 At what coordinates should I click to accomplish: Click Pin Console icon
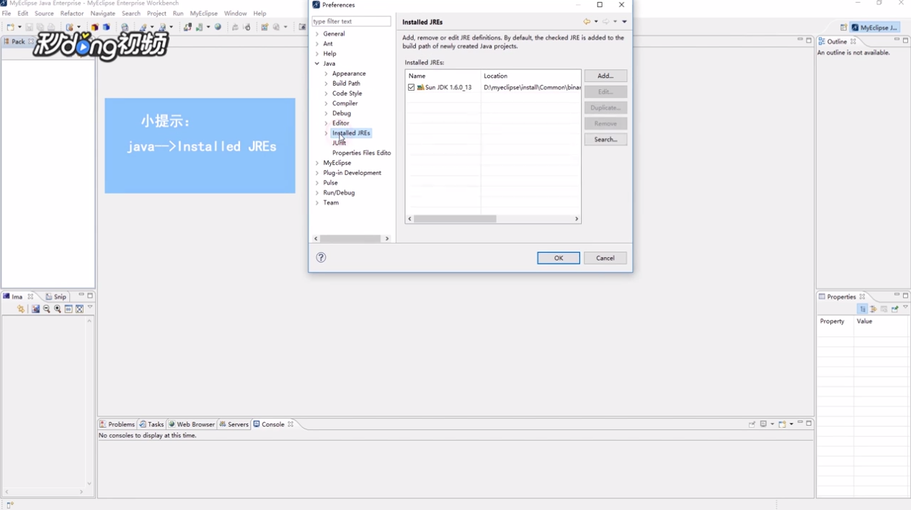click(752, 424)
